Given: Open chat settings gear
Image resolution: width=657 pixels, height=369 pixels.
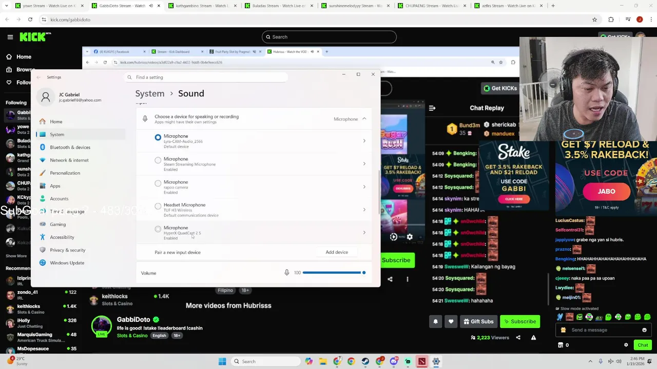Looking at the screenshot, I should 626,345.
